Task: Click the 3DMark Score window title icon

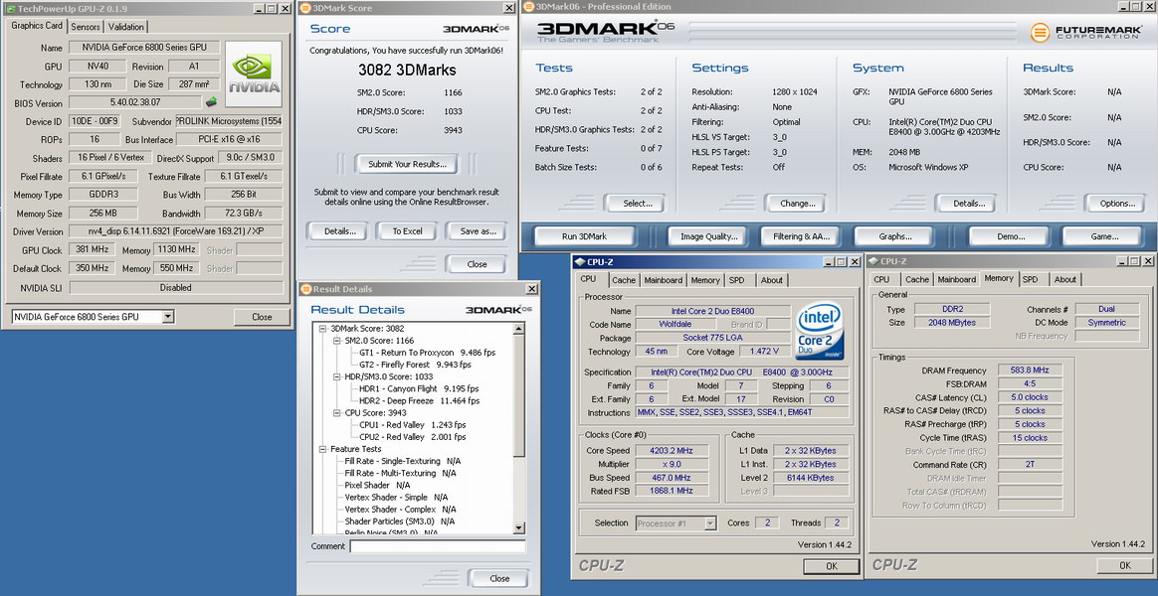Action: point(305,8)
